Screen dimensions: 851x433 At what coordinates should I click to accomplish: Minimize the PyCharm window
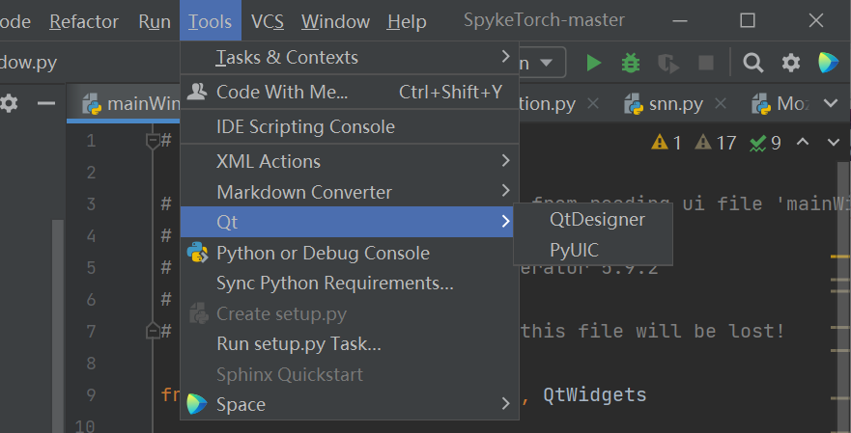[679, 20]
